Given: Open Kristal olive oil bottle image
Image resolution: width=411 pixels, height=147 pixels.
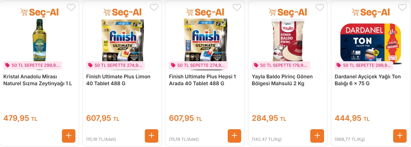Looking at the screenshot, I should [x=39, y=39].
